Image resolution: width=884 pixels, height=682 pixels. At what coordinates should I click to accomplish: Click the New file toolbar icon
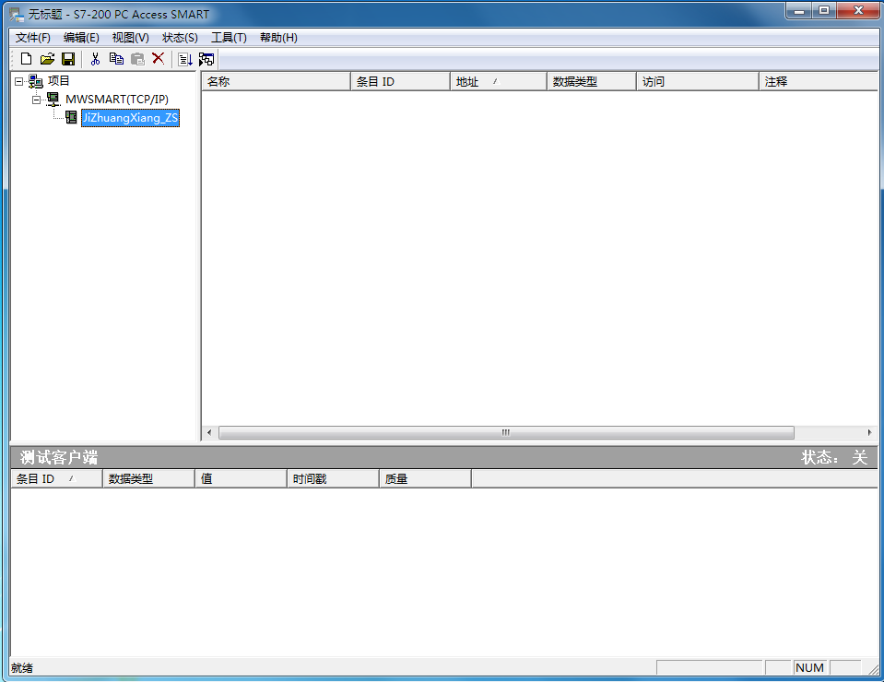(26, 59)
